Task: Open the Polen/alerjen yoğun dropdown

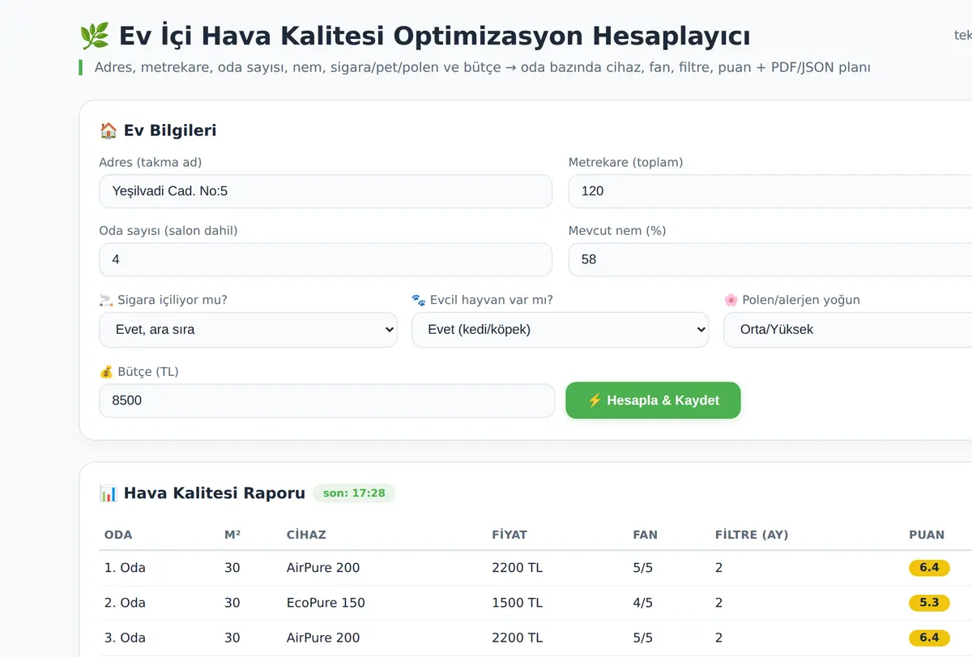Action: [x=847, y=330]
